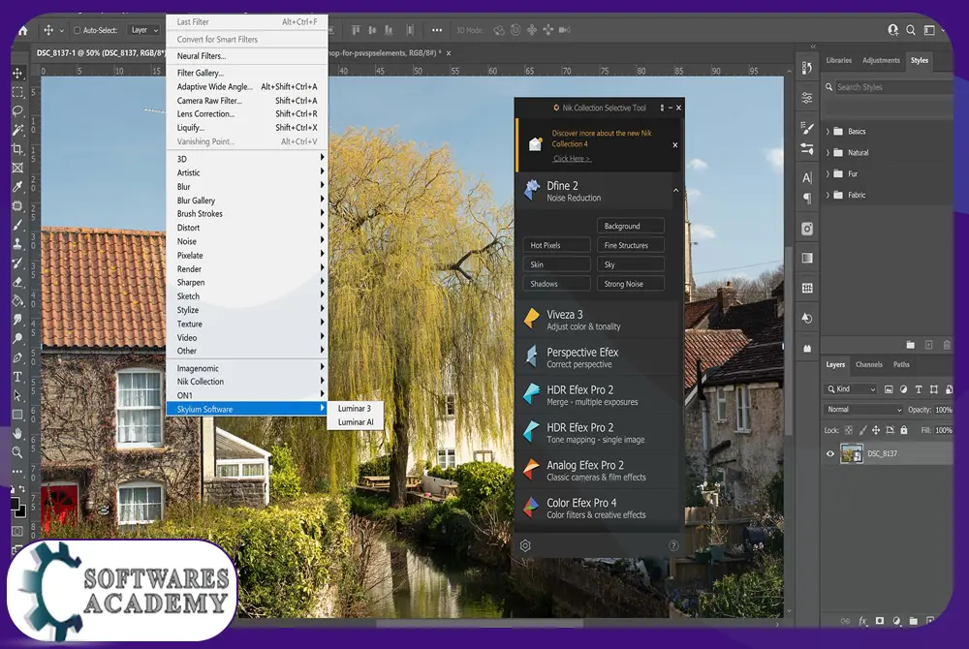The width and height of the screenshot is (969, 649).
Task: Click the foreground color swatch
Action: tap(16, 505)
